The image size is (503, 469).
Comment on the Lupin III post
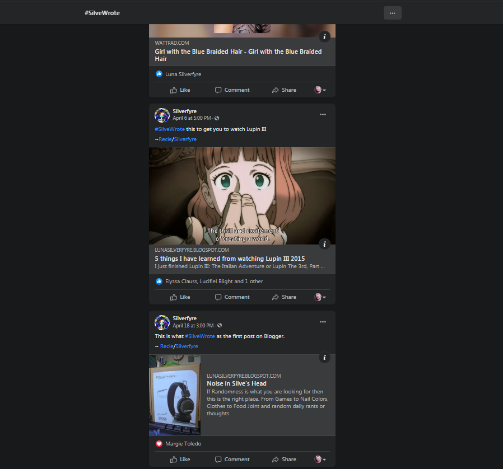tap(232, 297)
